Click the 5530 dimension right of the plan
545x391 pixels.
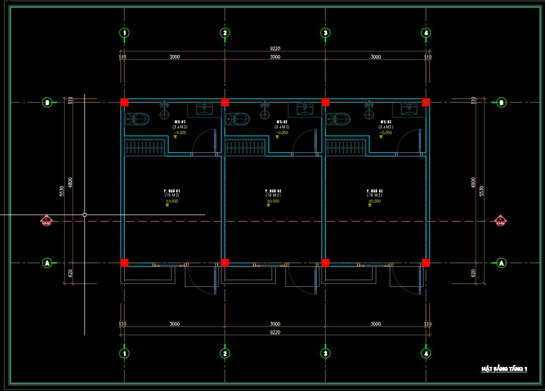[481, 191]
